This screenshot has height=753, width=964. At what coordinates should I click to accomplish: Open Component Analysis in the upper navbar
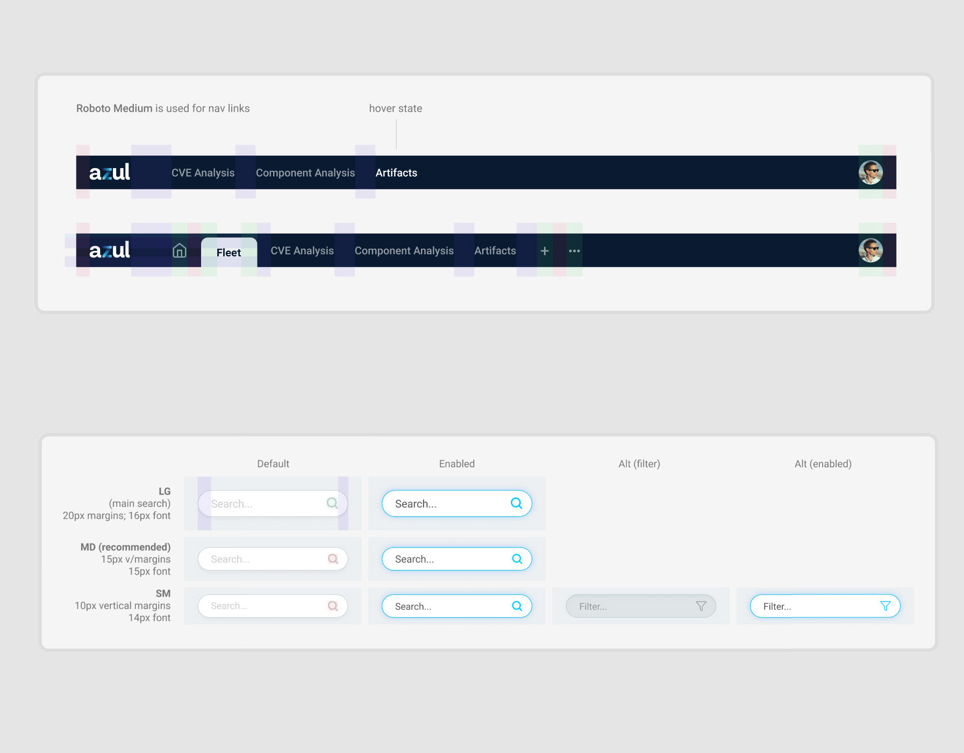pyautogui.click(x=305, y=173)
